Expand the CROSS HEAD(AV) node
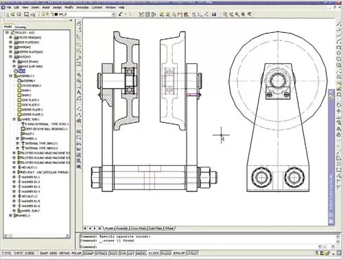343x260 pixels. (10, 38)
